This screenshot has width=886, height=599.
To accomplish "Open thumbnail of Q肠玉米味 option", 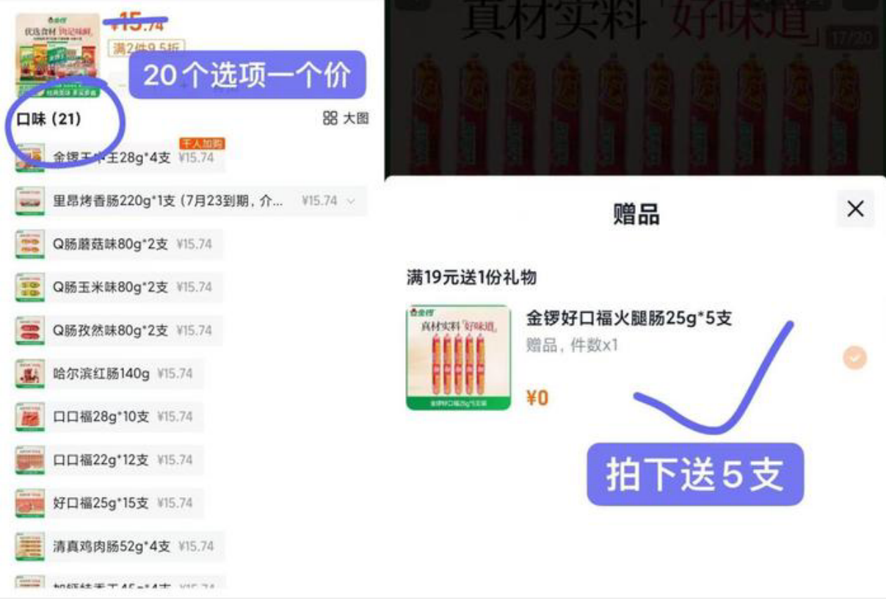I will [30, 287].
